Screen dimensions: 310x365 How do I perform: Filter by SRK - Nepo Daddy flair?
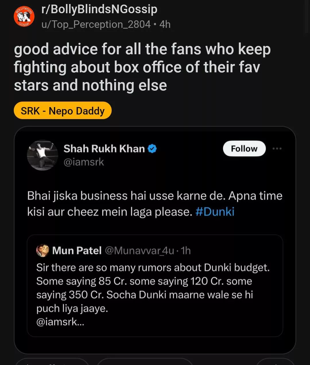click(63, 110)
